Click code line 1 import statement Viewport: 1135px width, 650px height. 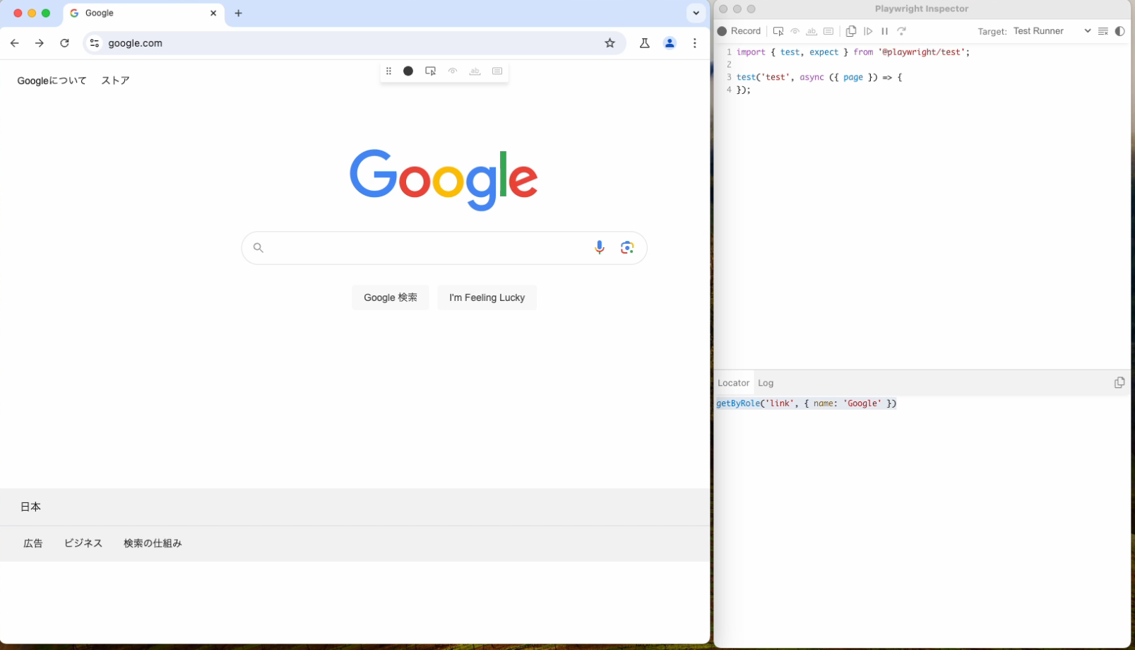[x=853, y=52]
